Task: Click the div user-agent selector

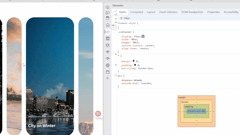Action: coord(120,76)
